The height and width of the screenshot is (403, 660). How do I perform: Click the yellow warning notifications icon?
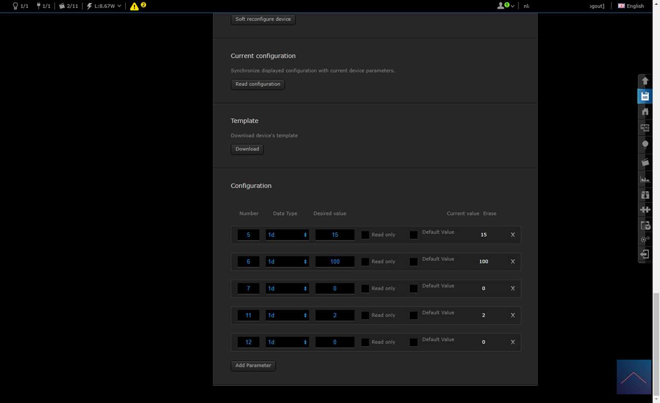(x=135, y=6)
